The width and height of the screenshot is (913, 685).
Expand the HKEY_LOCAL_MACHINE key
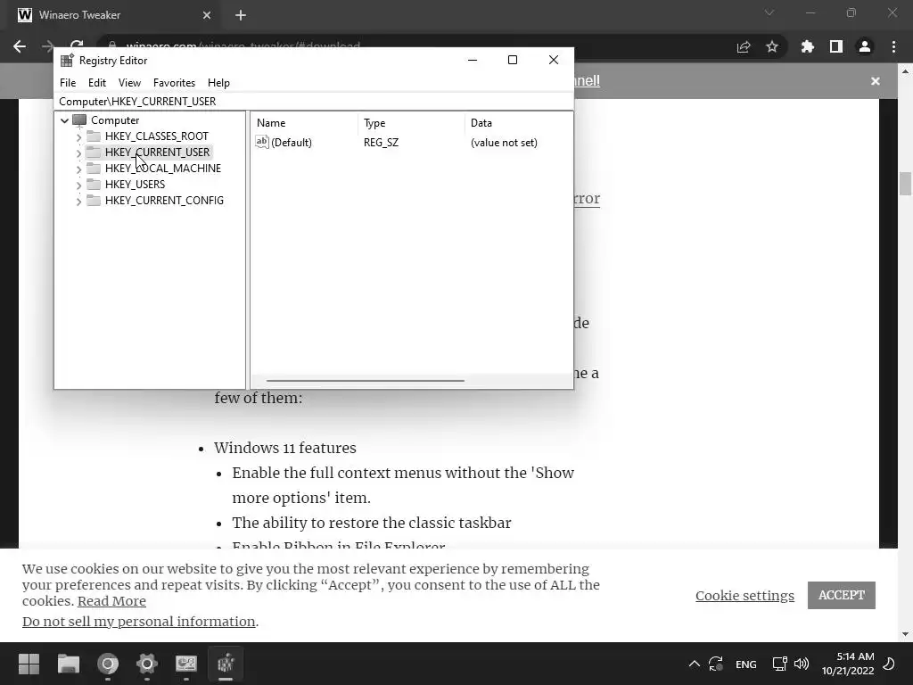click(x=78, y=169)
